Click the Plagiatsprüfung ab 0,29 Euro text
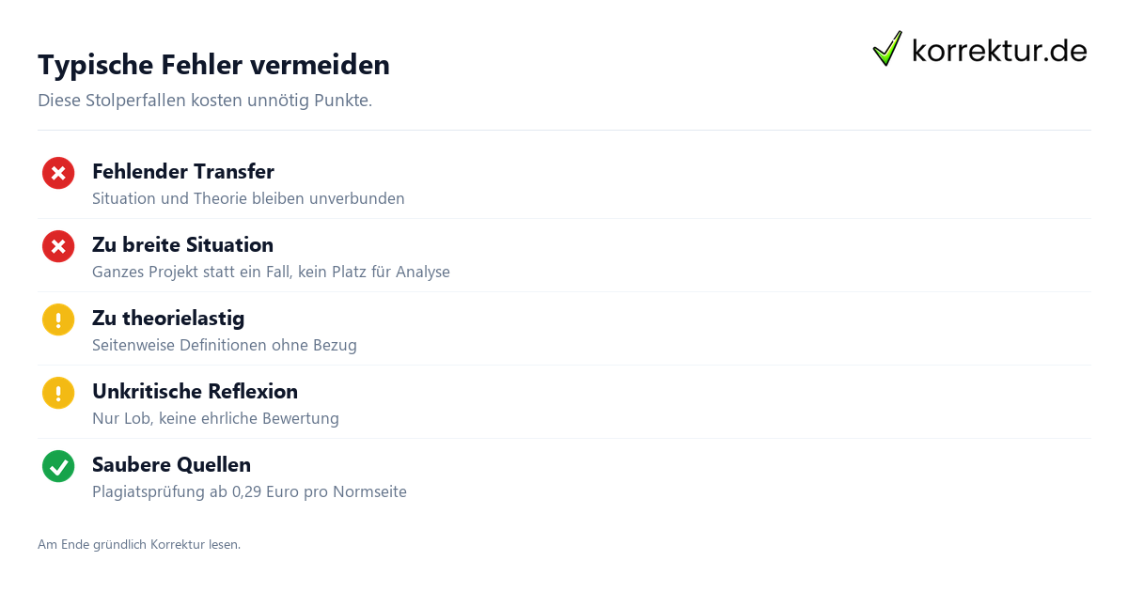The height and width of the screenshot is (592, 1128). 249,491
